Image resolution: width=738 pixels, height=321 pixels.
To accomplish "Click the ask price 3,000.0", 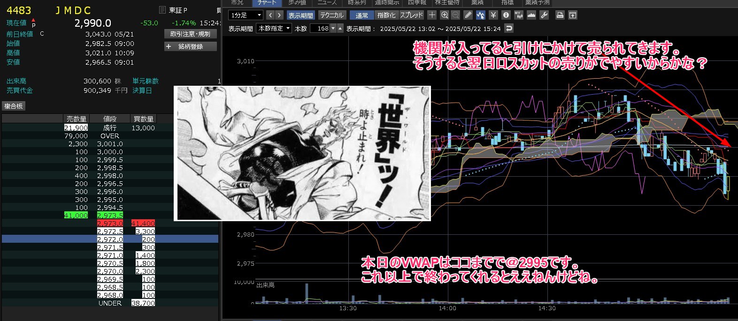I will coord(110,152).
